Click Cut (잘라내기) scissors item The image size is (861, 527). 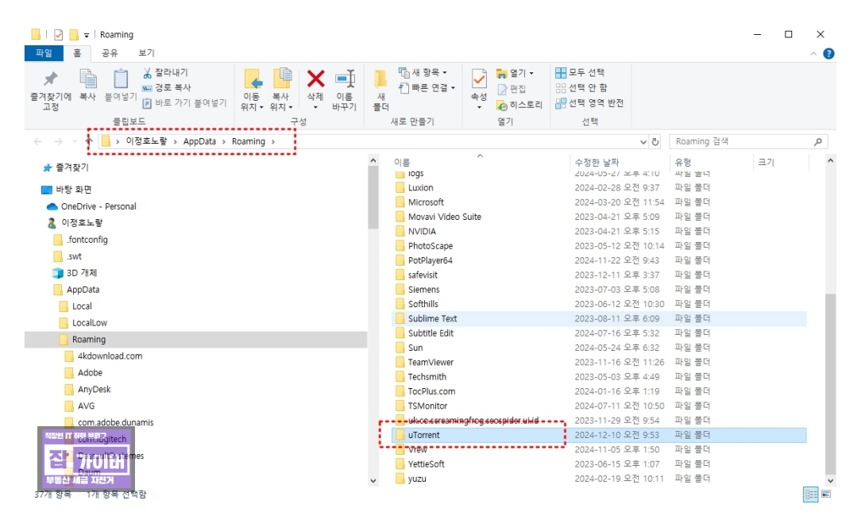pos(165,72)
